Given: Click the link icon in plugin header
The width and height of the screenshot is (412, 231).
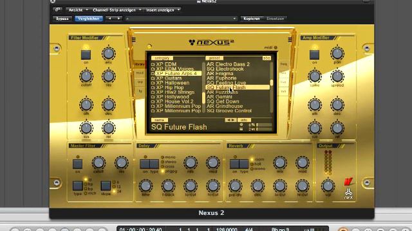Looking at the screenshot, I should (x=57, y=10).
